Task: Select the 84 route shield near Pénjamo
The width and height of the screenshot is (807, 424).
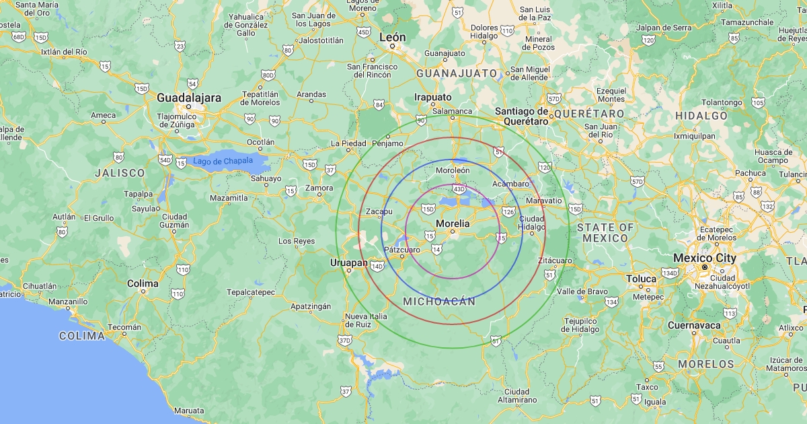Action: [379, 104]
